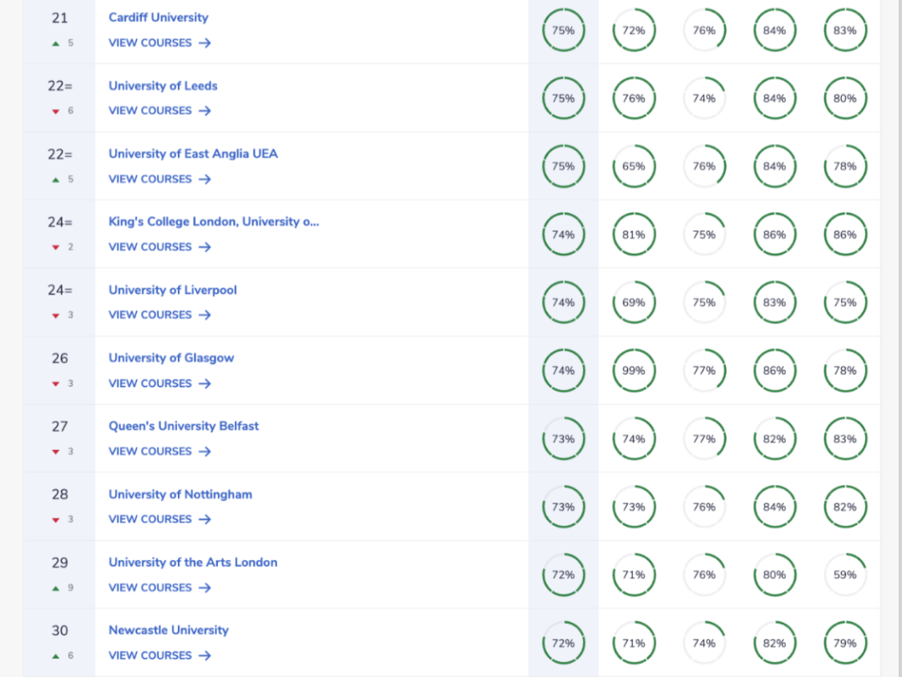The height and width of the screenshot is (677, 902).
Task: Open University of Leeds page
Action: click(163, 86)
